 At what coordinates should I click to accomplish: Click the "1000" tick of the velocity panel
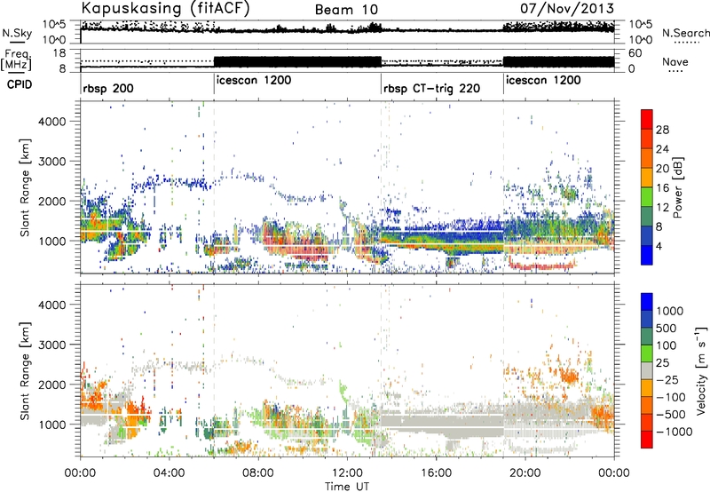click(x=52, y=424)
